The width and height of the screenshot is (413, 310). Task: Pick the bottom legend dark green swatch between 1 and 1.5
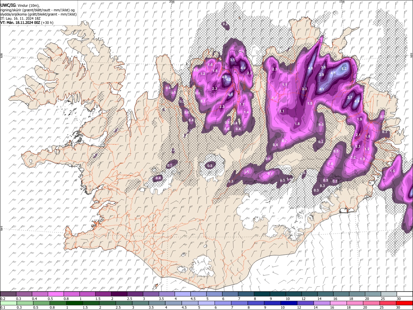75,303
